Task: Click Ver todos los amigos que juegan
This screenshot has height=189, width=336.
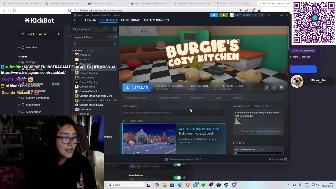Action: pyautogui.click(x=261, y=131)
